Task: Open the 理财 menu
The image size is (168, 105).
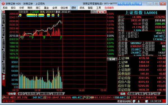Action: [x=74, y=8]
